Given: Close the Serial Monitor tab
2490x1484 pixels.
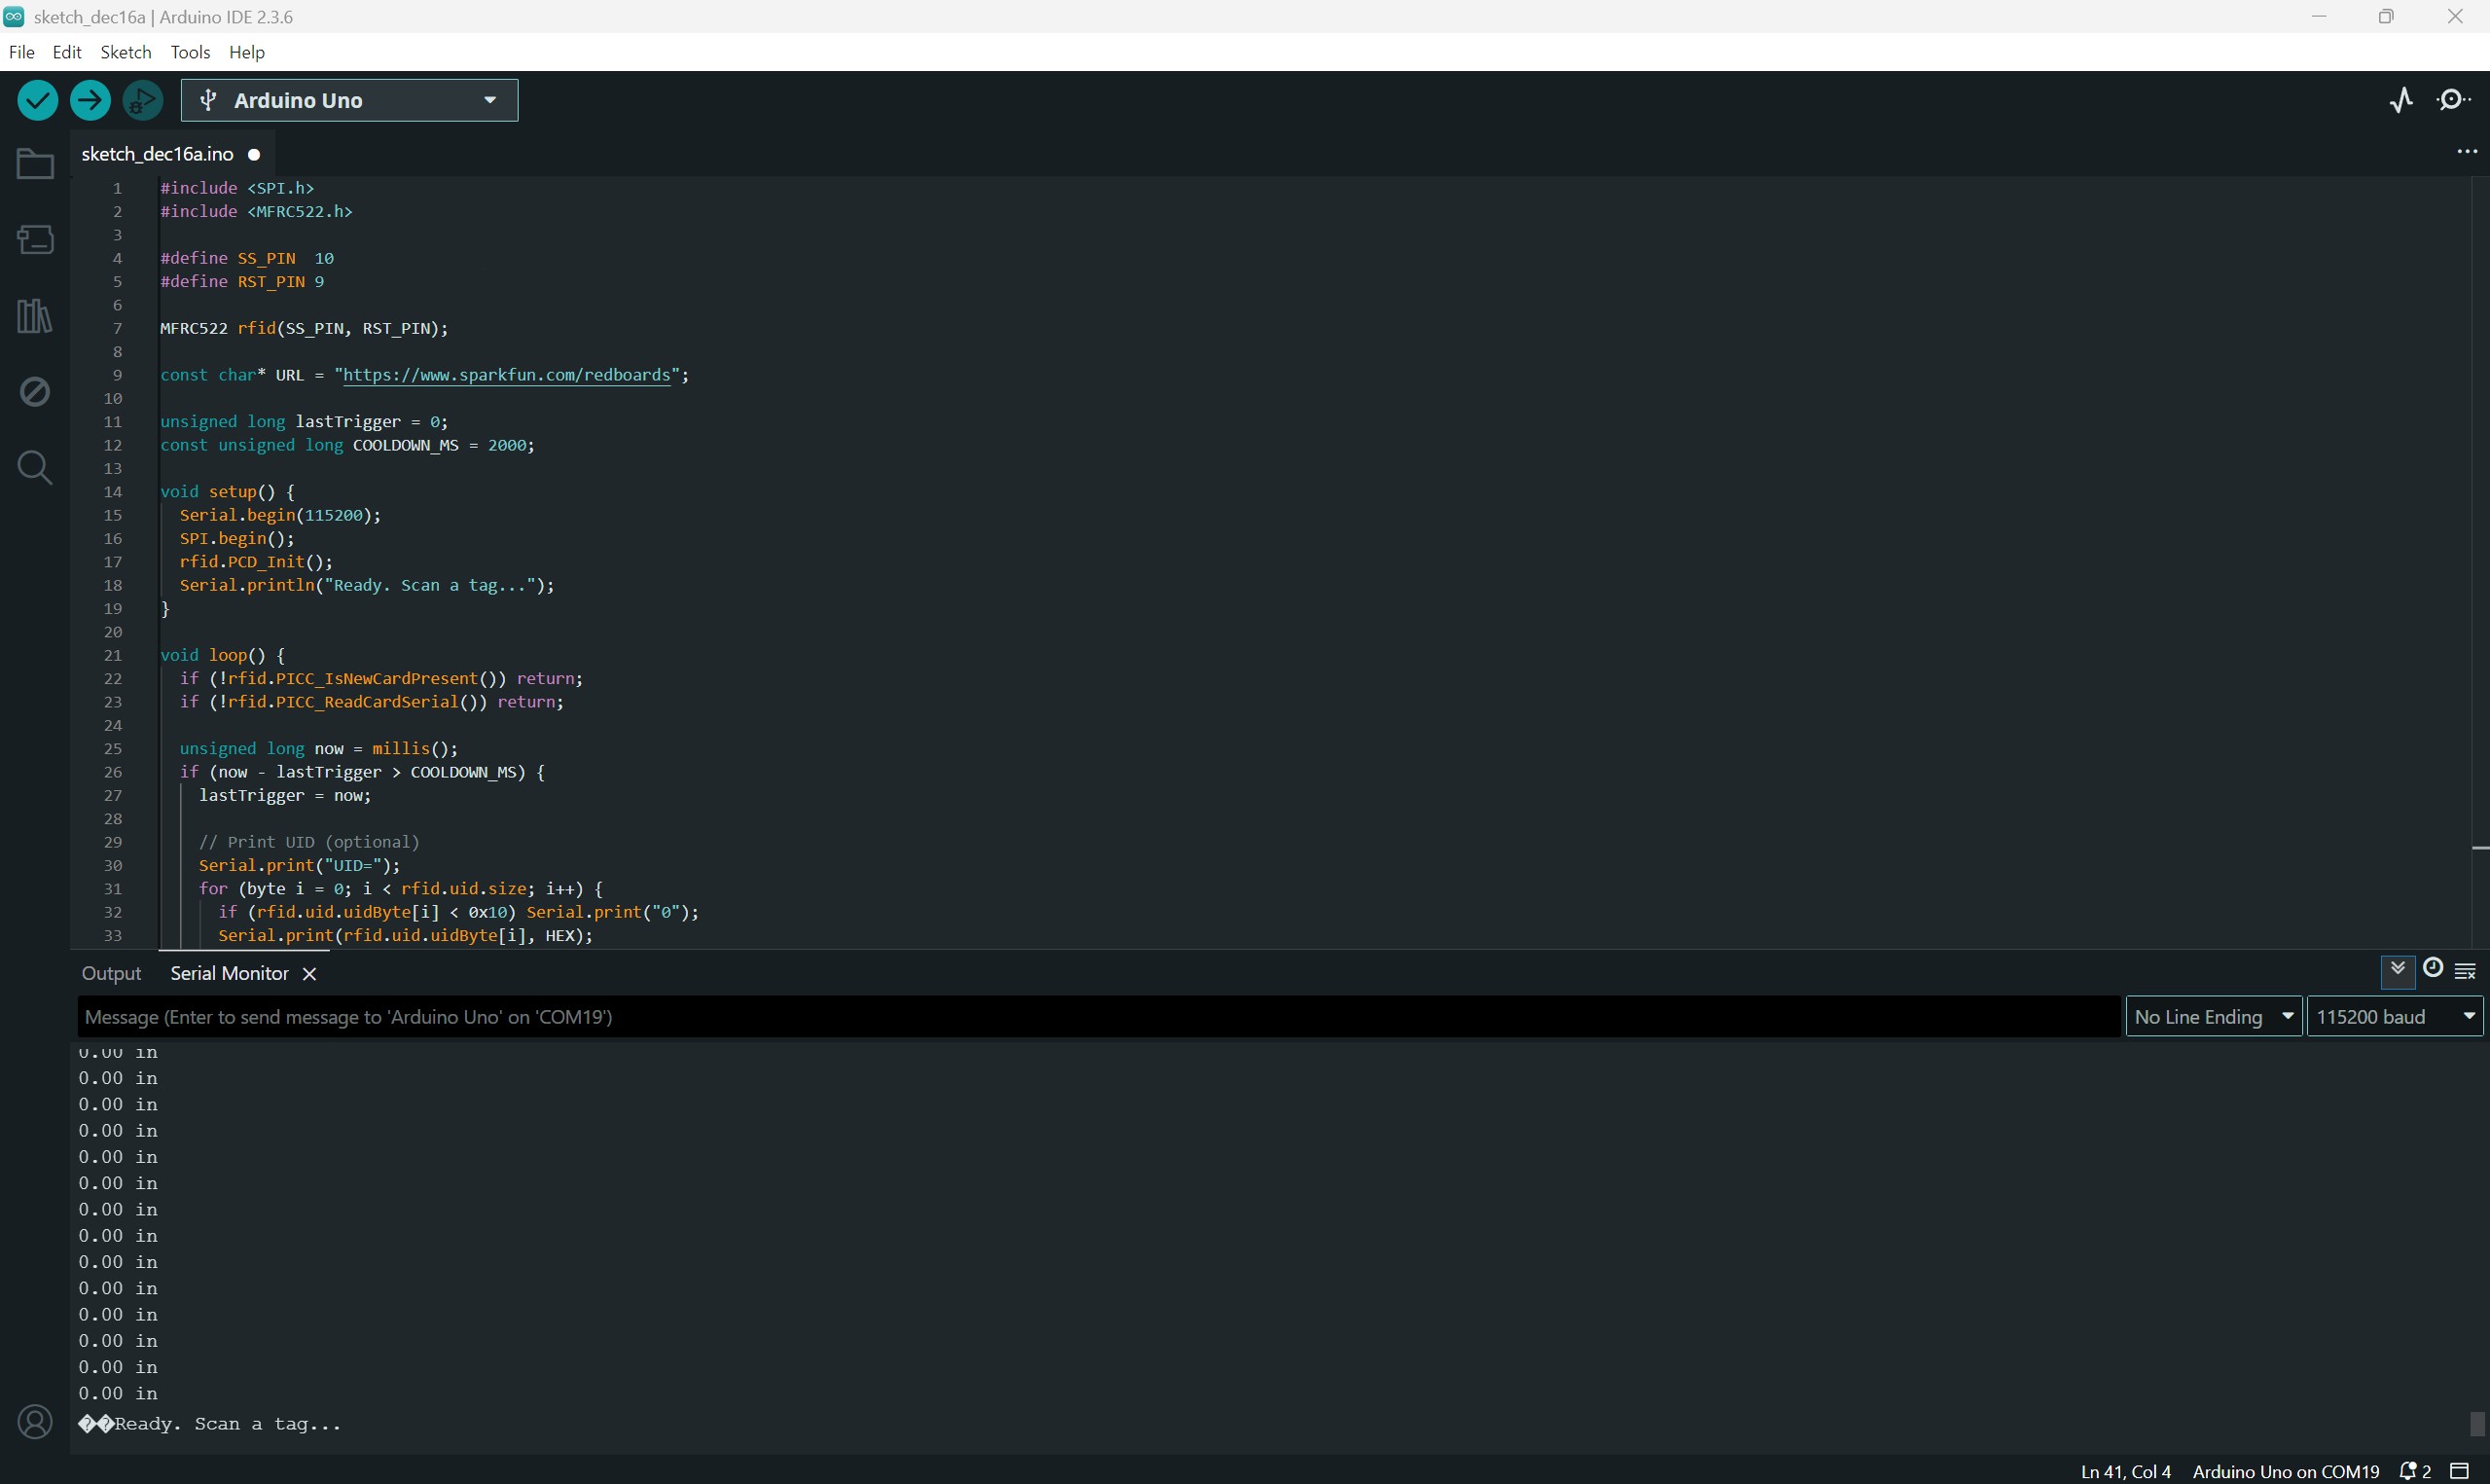Looking at the screenshot, I should 308,973.
